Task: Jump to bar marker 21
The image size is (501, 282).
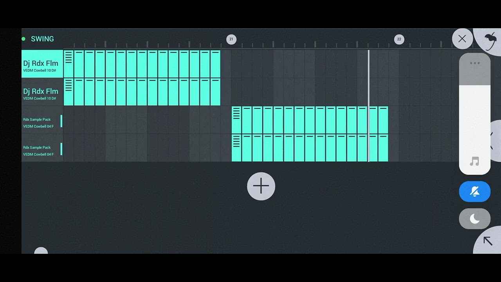Action: pyautogui.click(x=231, y=39)
